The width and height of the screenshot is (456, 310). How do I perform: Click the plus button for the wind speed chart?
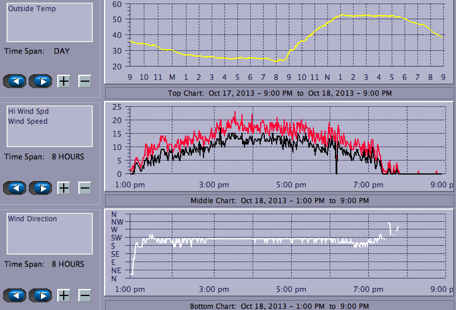[x=64, y=188]
